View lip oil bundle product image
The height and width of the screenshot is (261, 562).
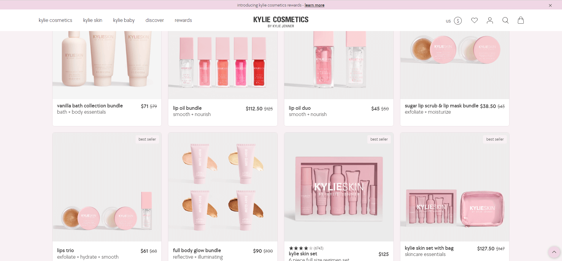click(223, 65)
